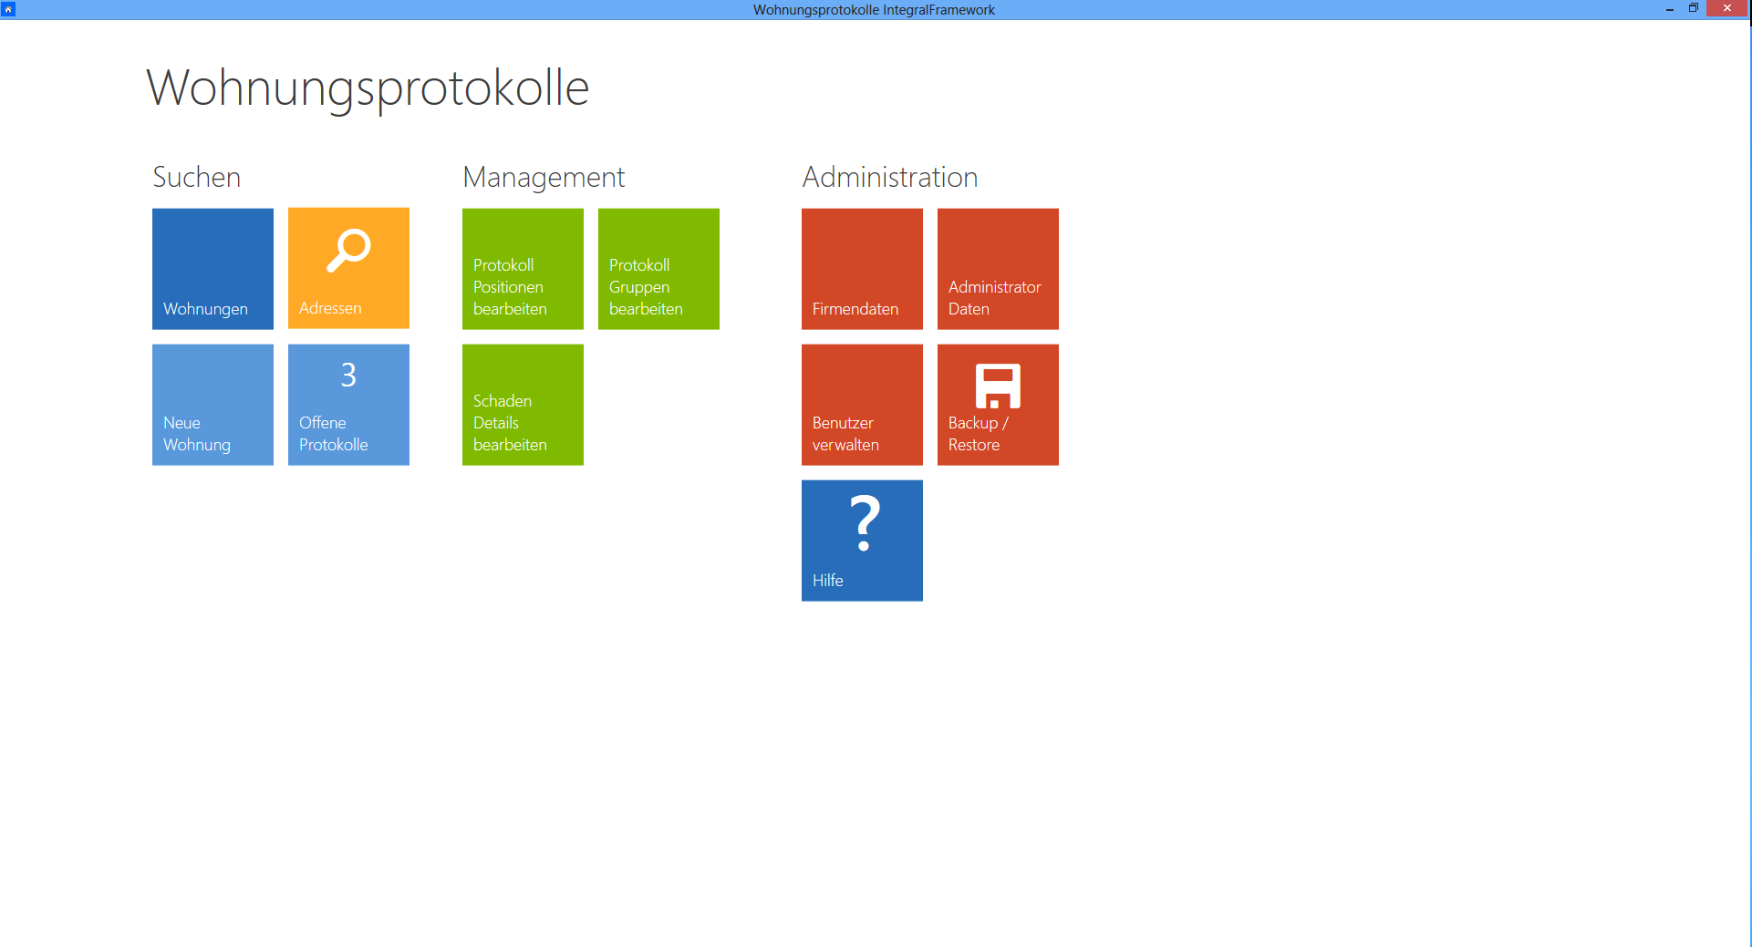
Task: Open the Firmendaten tile
Action: point(862,269)
